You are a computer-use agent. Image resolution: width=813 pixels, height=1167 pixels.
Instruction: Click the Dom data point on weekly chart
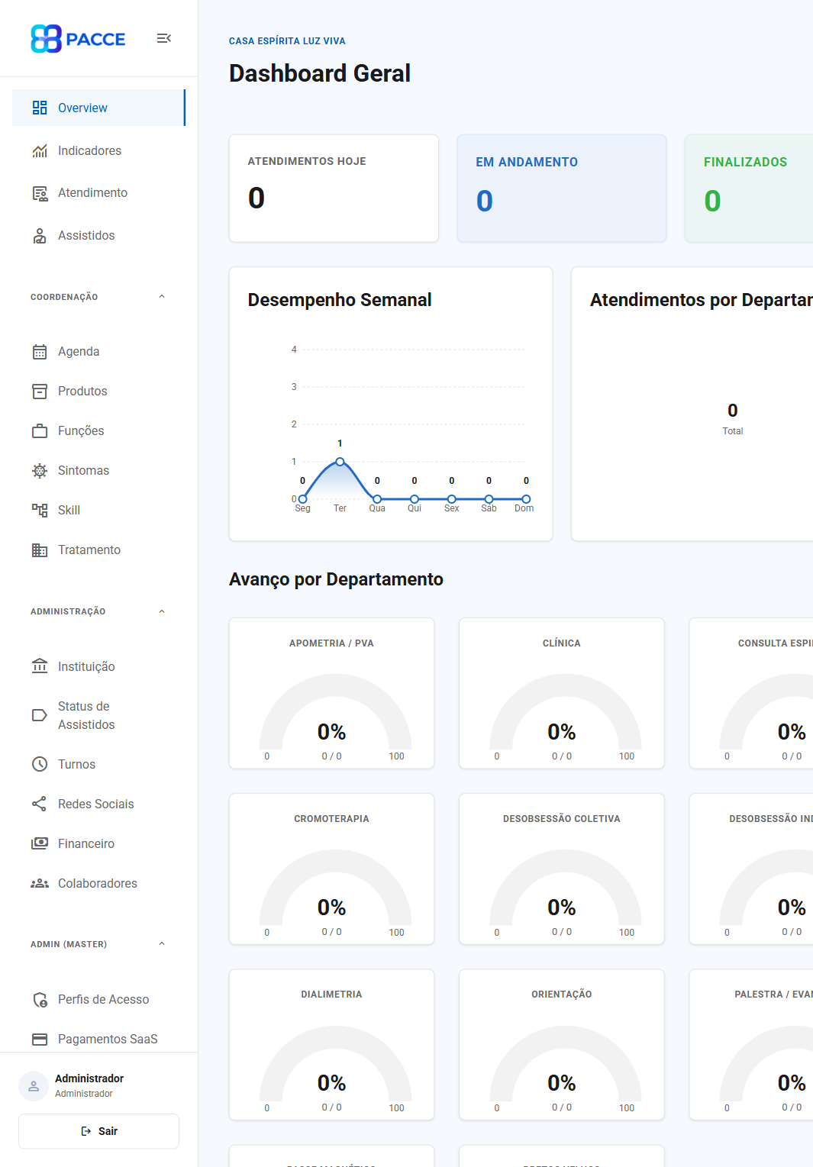pyautogui.click(x=526, y=499)
